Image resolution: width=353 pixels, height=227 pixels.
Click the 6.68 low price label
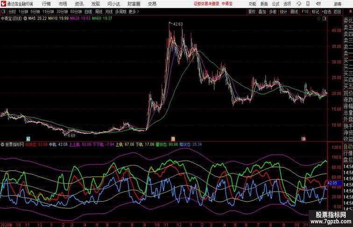coord(71,136)
